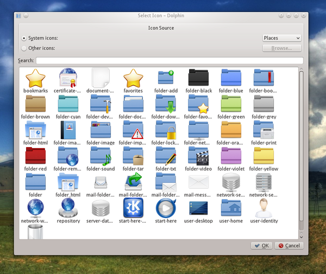Select the user-desktop icon

click(198, 208)
